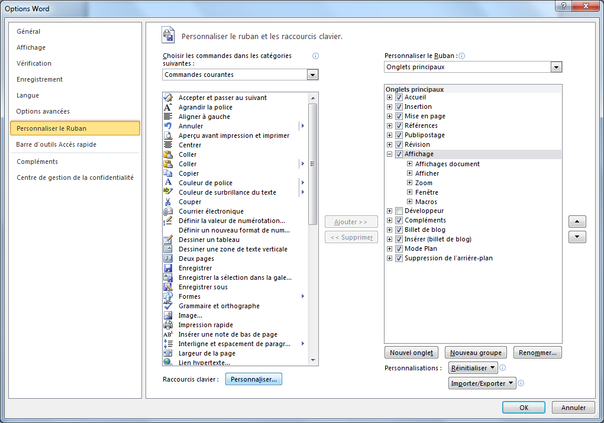Enable the Développeur tab checkbox
Viewport: 604px width, 423px height.
coord(399,211)
